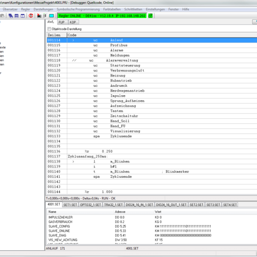257x257 pixels.
Task: Select the 4001.SET tab
Action: [54, 205]
